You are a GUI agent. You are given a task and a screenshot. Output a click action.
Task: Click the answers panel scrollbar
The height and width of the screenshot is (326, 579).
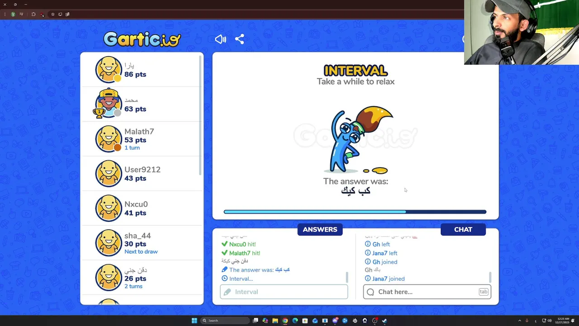coord(347,277)
